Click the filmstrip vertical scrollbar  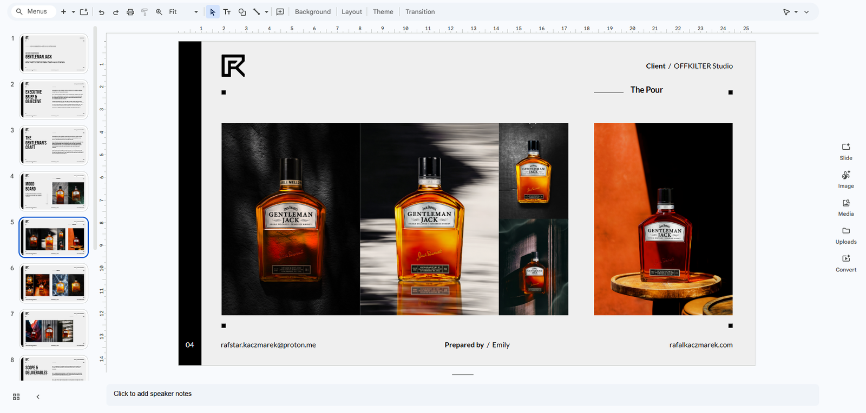(95, 138)
